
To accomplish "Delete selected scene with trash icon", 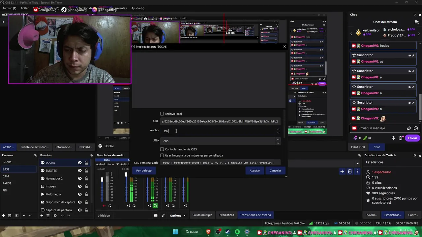I will 10,216.
